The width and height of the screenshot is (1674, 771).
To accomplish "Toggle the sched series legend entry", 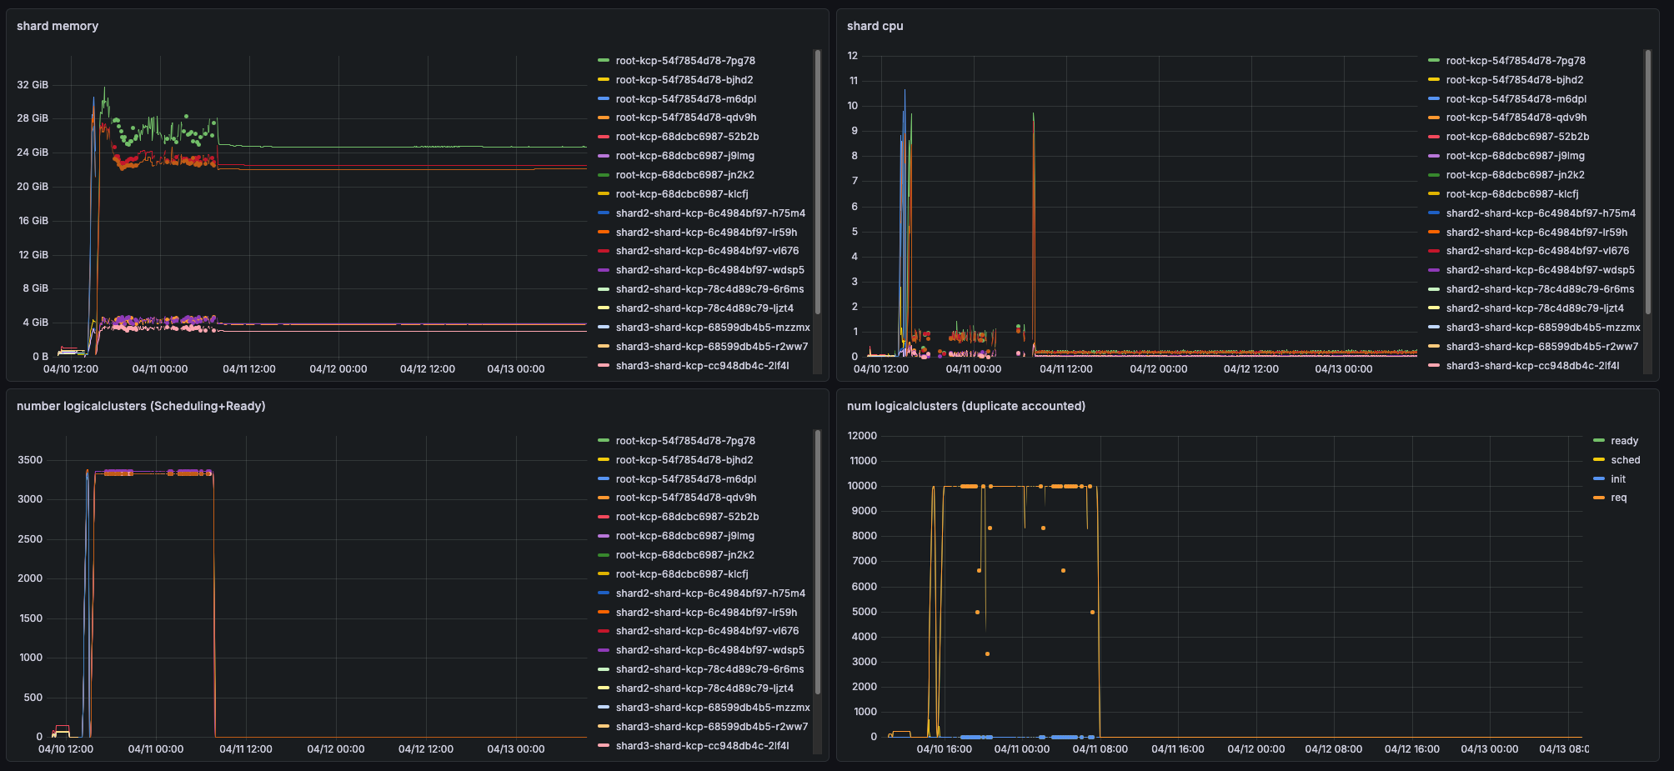I will tap(1625, 460).
